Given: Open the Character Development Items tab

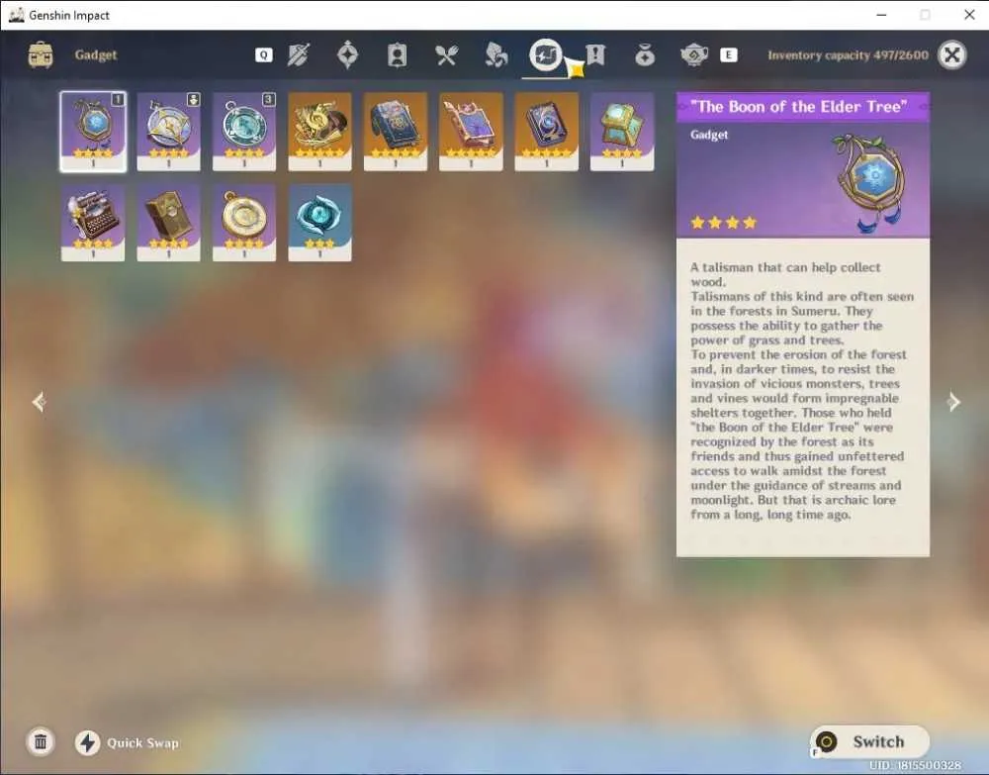Looking at the screenshot, I should coord(397,55).
